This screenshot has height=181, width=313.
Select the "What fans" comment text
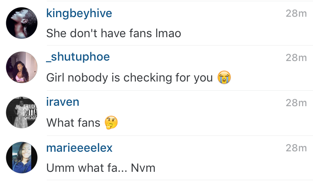pyautogui.click(x=73, y=122)
